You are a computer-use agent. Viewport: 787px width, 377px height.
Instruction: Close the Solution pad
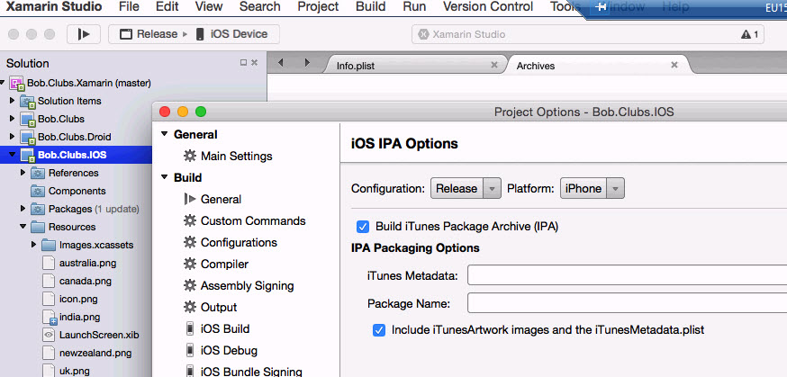tap(255, 63)
